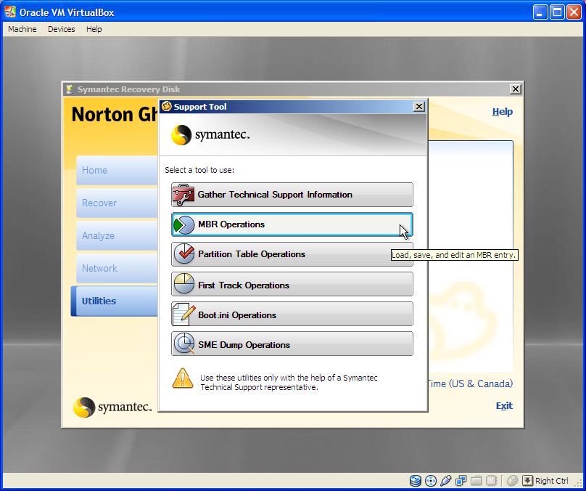
Task: Click the Exit link
Action: tap(504, 405)
